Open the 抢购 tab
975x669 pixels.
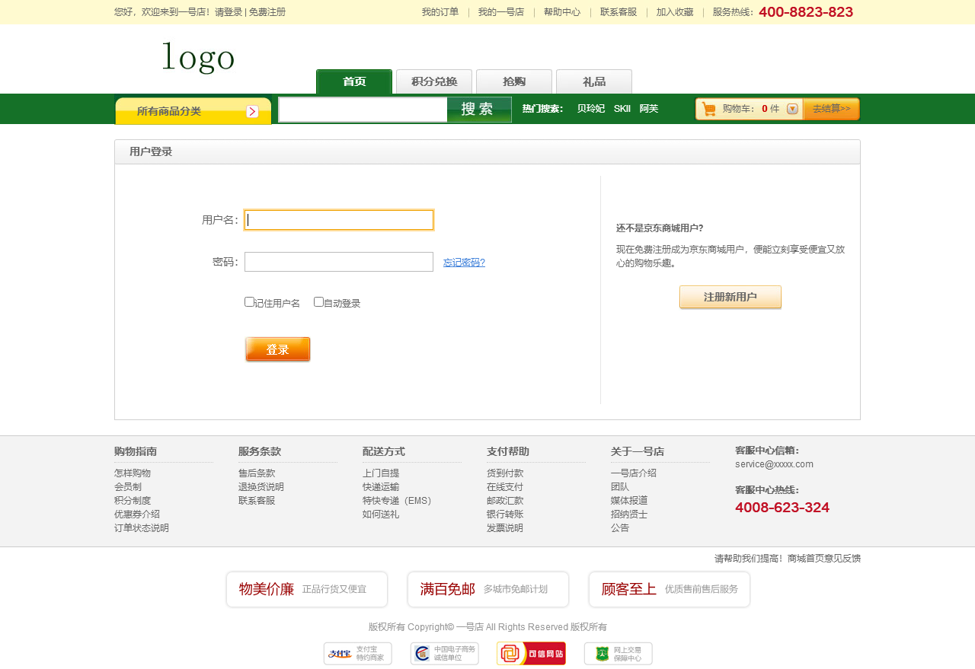[514, 81]
